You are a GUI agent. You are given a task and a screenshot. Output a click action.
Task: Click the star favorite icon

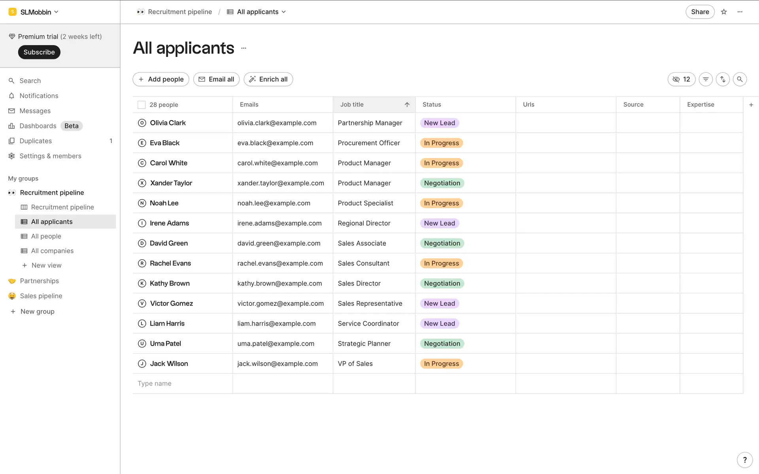724,12
